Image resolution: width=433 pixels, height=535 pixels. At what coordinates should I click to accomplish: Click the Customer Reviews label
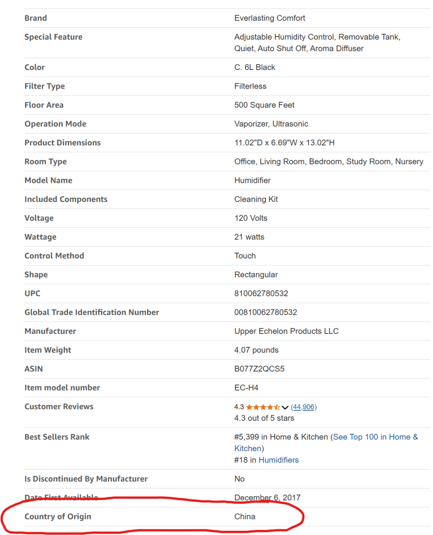point(59,407)
